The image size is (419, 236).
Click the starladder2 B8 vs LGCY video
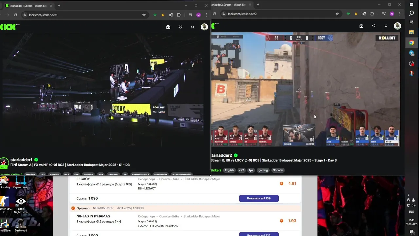tap(305, 89)
